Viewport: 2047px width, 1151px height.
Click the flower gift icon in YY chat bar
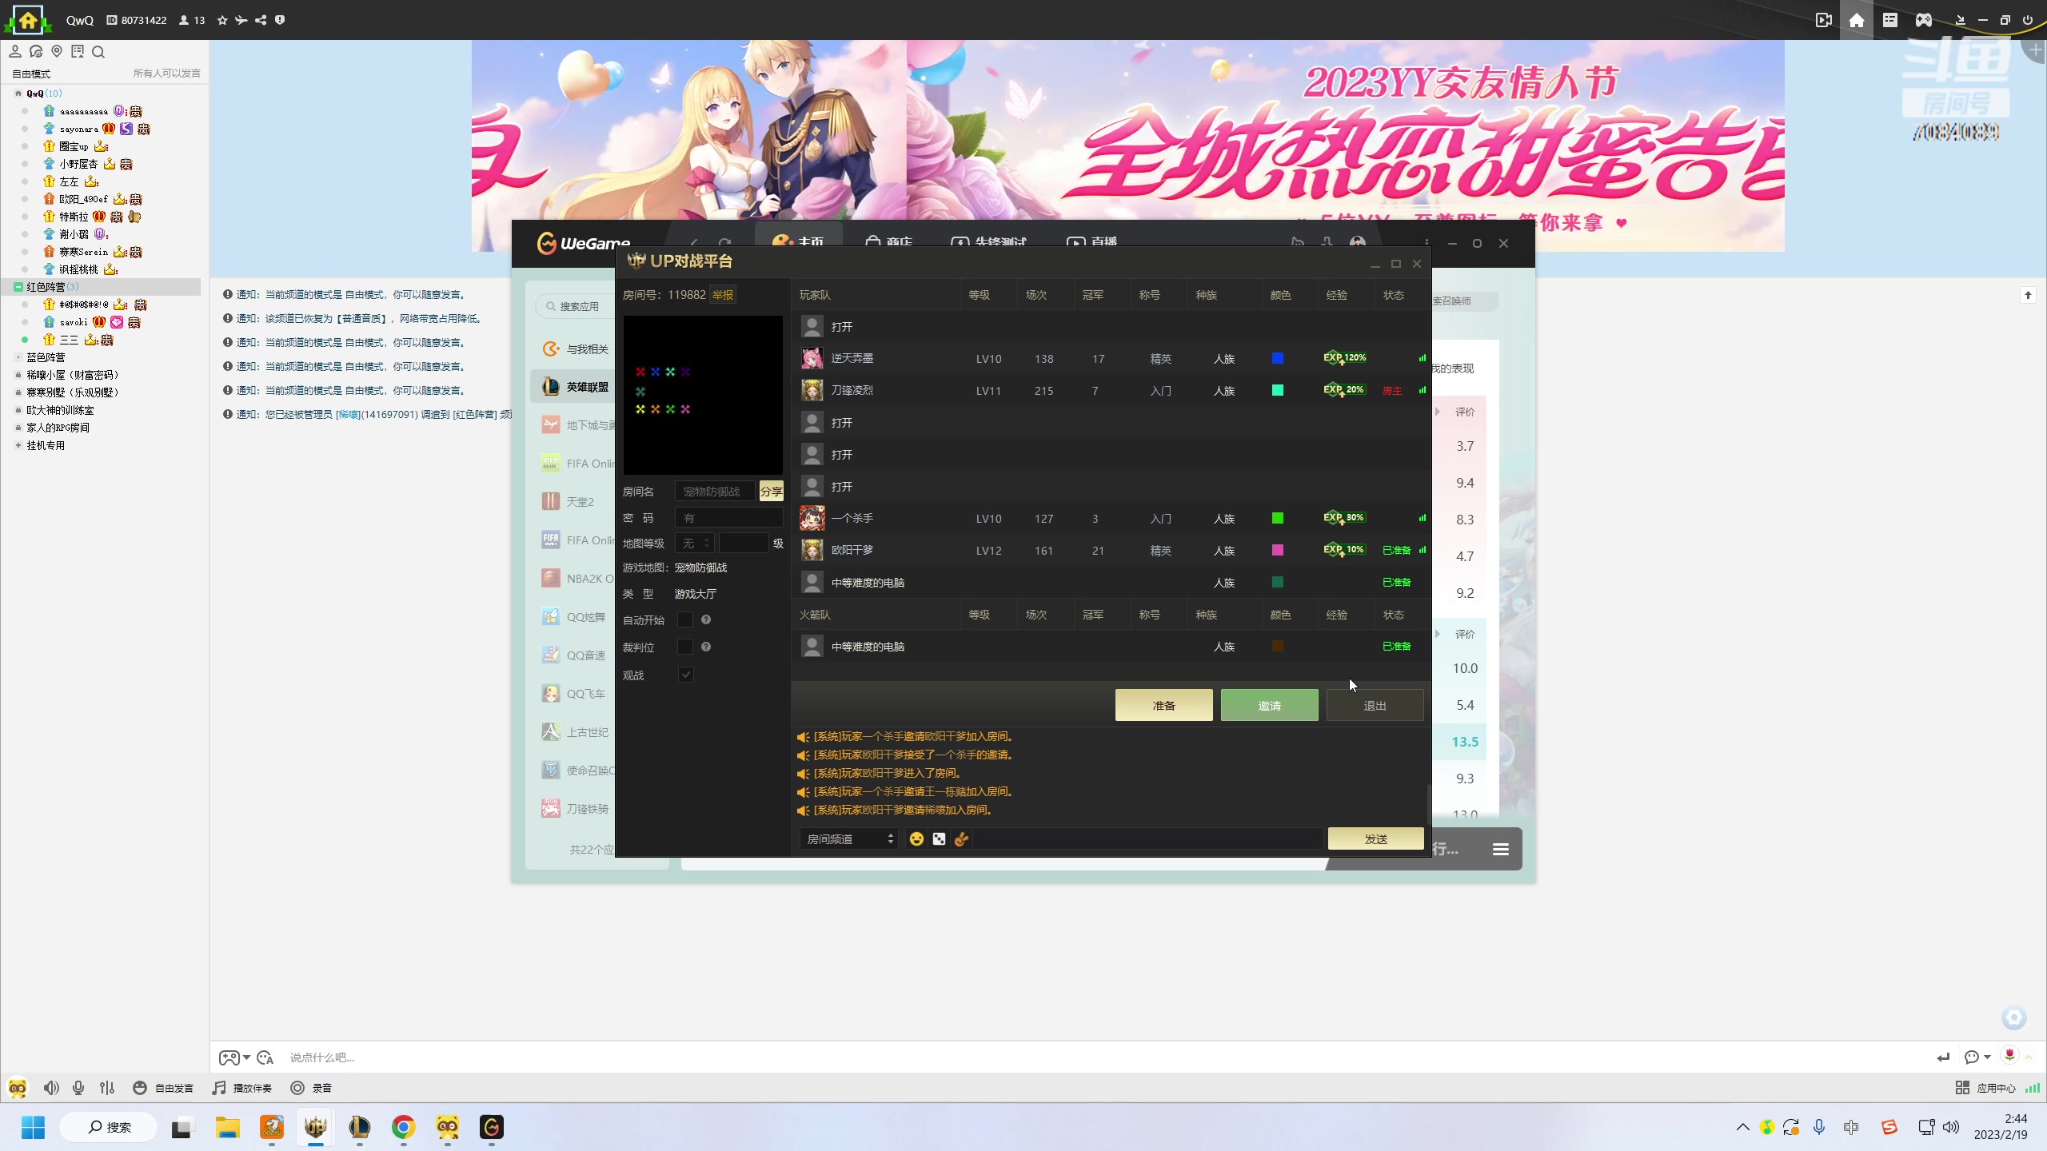point(2009,1056)
